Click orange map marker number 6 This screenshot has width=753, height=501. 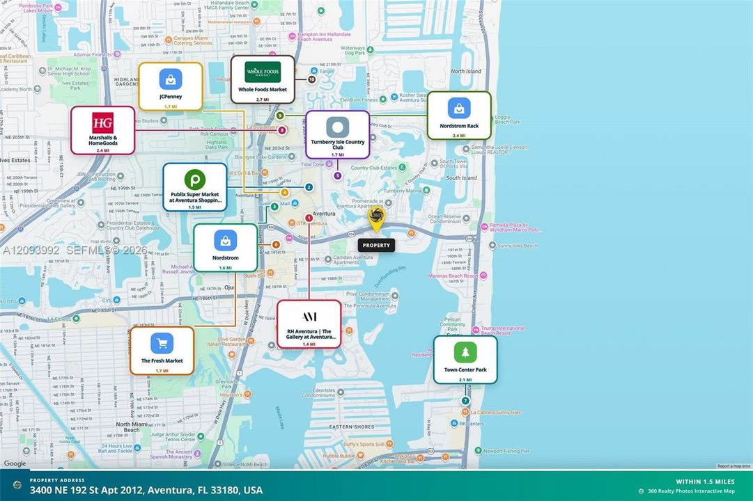pyautogui.click(x=276, y=245)
